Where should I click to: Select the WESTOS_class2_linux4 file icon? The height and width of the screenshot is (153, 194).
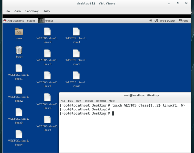(x=76, y=32)
